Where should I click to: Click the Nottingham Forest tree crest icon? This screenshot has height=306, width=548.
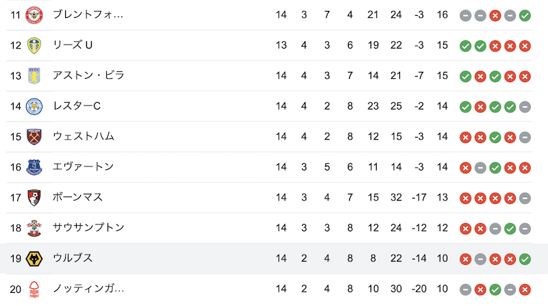34,290
